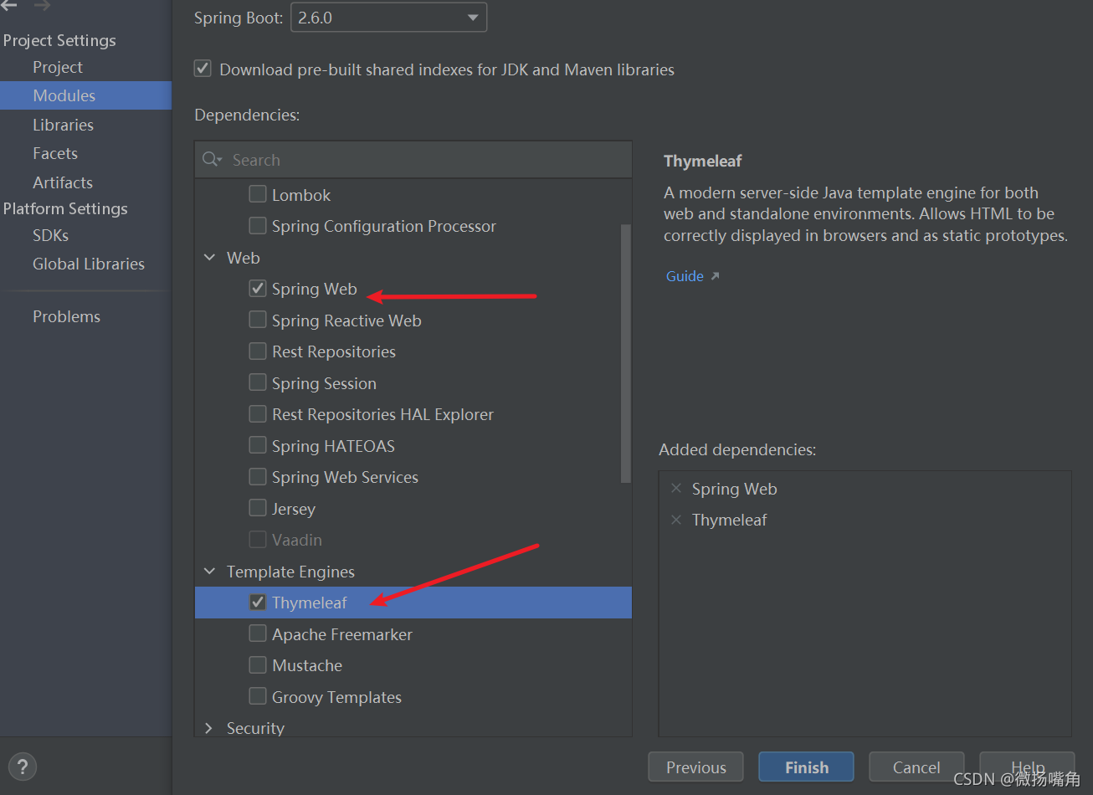Open SDKs under Platform Settings
Screen dimensions: 1093x795
point(50,235)
